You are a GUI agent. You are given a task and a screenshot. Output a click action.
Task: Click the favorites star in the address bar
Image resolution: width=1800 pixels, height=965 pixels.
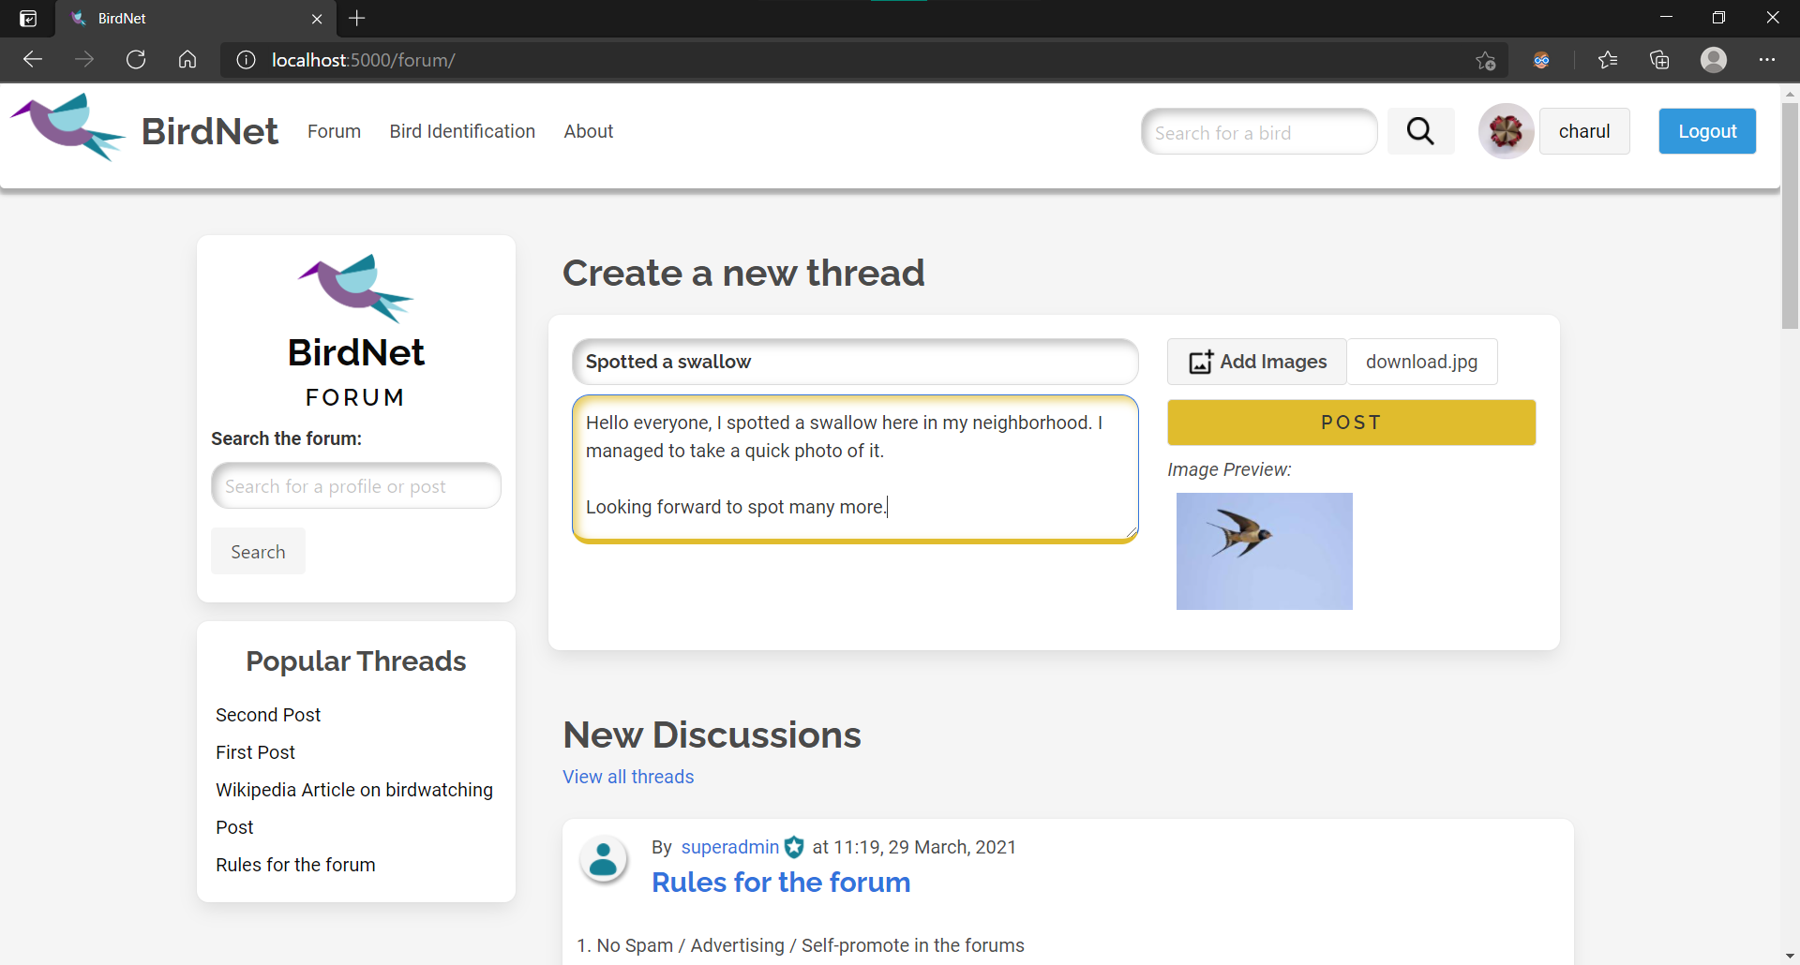click(x=1486, y=60)
